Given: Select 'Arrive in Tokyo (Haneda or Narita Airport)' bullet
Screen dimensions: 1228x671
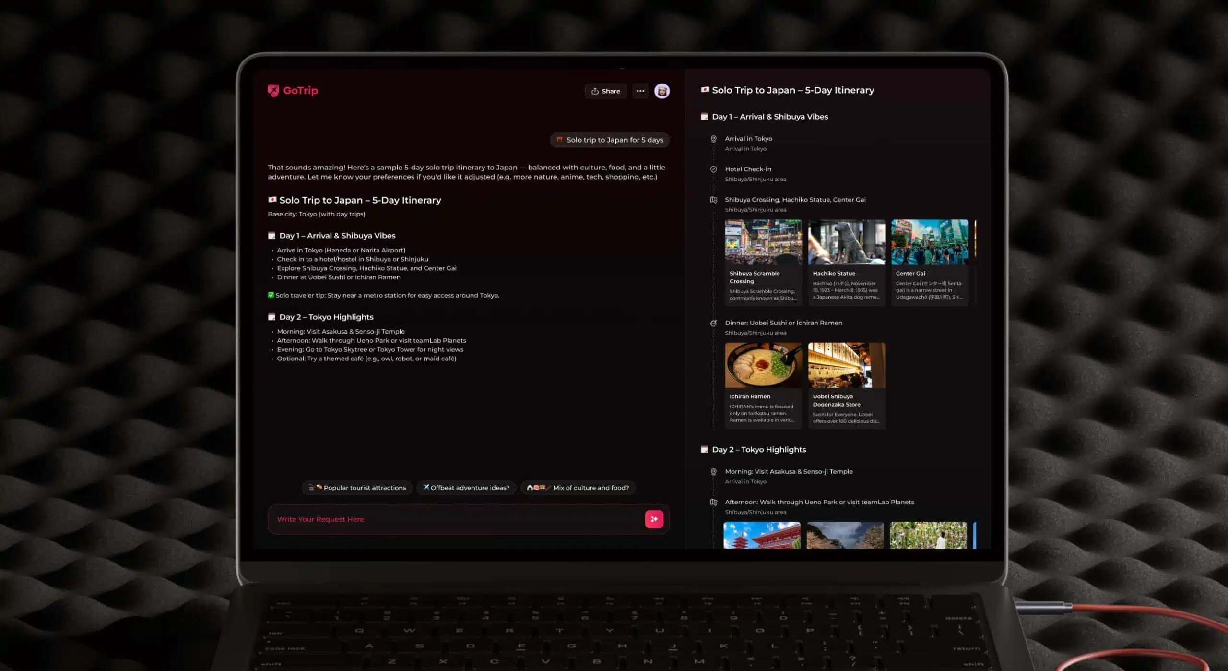Looking at the screenshot, I should tap(341, 250).
